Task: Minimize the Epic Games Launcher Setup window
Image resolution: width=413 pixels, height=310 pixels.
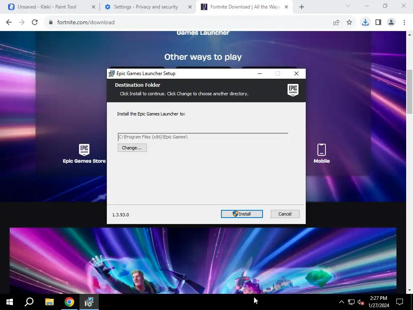Action: point(260,73)
